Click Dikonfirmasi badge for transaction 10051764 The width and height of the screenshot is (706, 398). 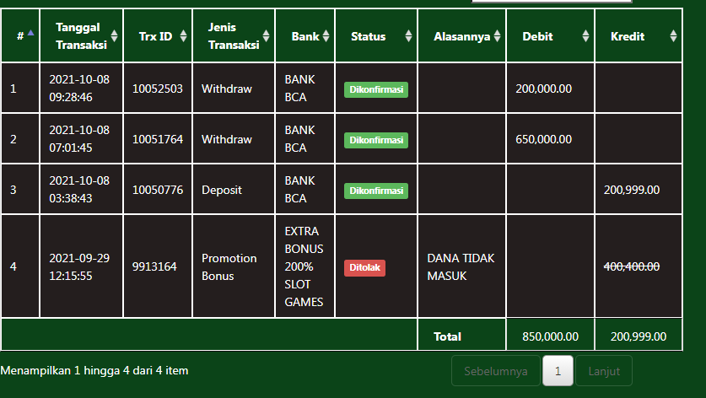375,140
